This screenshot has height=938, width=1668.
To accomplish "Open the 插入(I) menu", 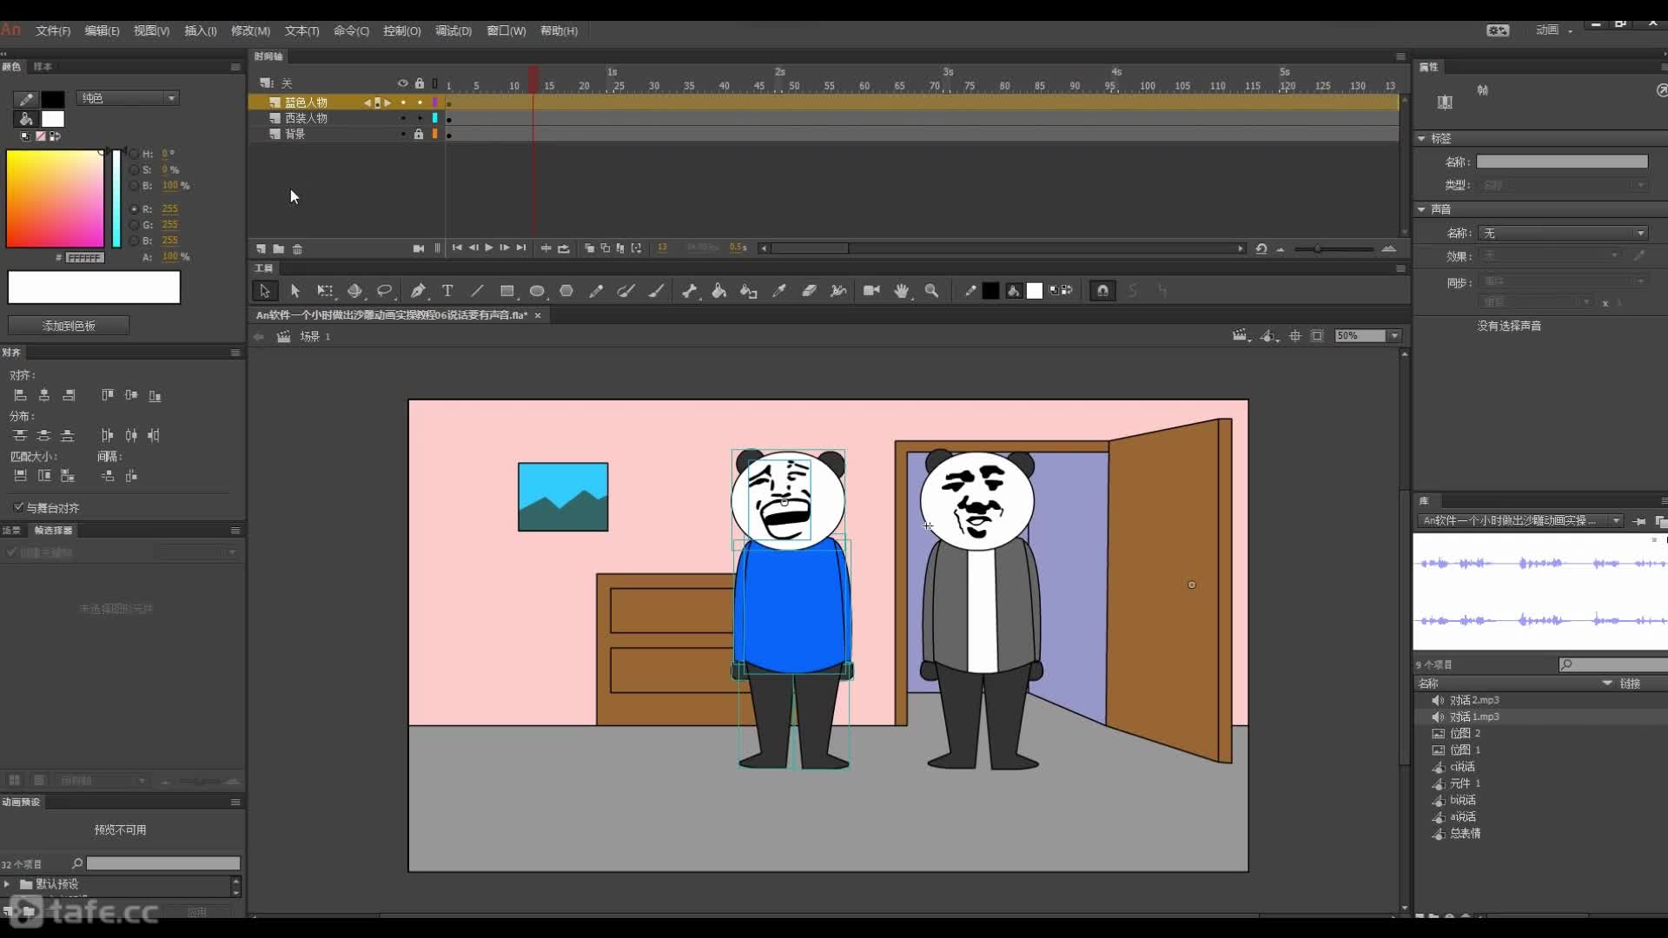I will 201,30.
